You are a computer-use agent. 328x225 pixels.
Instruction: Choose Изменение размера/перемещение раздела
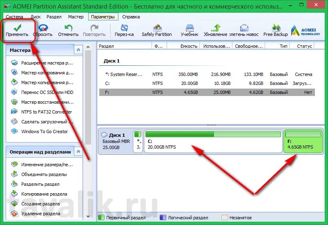(x=42, y=165)
